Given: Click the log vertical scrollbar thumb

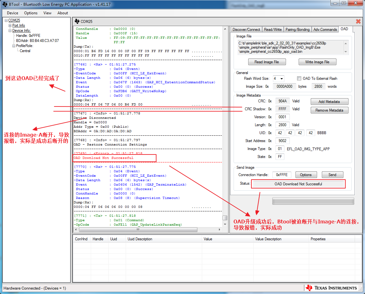Looking at the screenshot, I should point(225,218).
